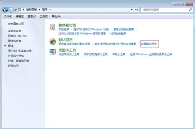
Task: Click the shield icon beside 打开或关闭 Windows 功能
Action: click(75, 29)
